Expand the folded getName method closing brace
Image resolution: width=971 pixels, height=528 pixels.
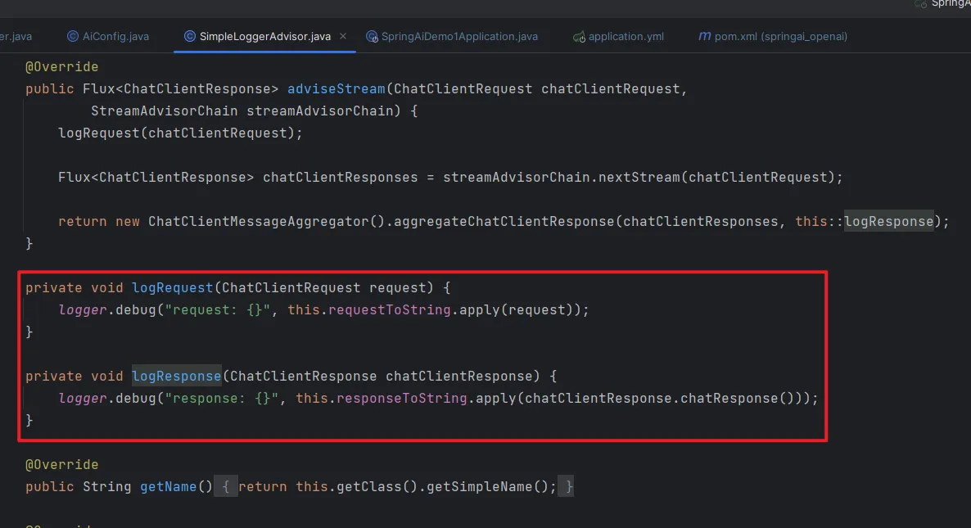(x=567, y=487)
